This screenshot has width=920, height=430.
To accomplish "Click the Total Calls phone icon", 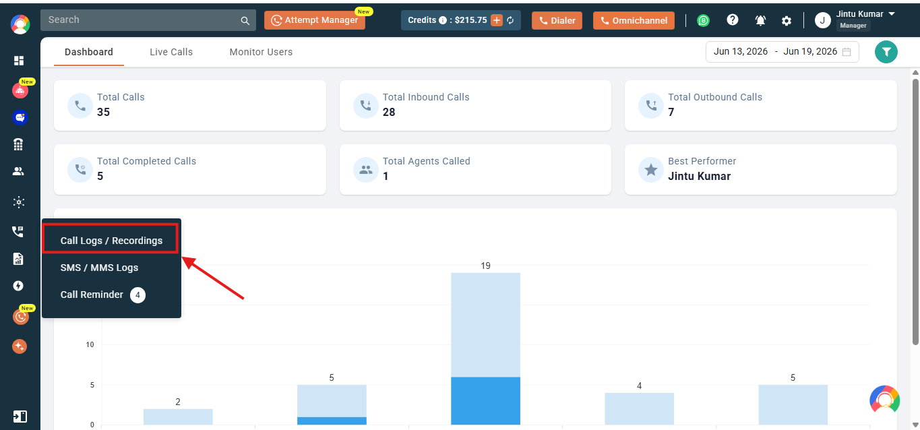I will 80,106.
